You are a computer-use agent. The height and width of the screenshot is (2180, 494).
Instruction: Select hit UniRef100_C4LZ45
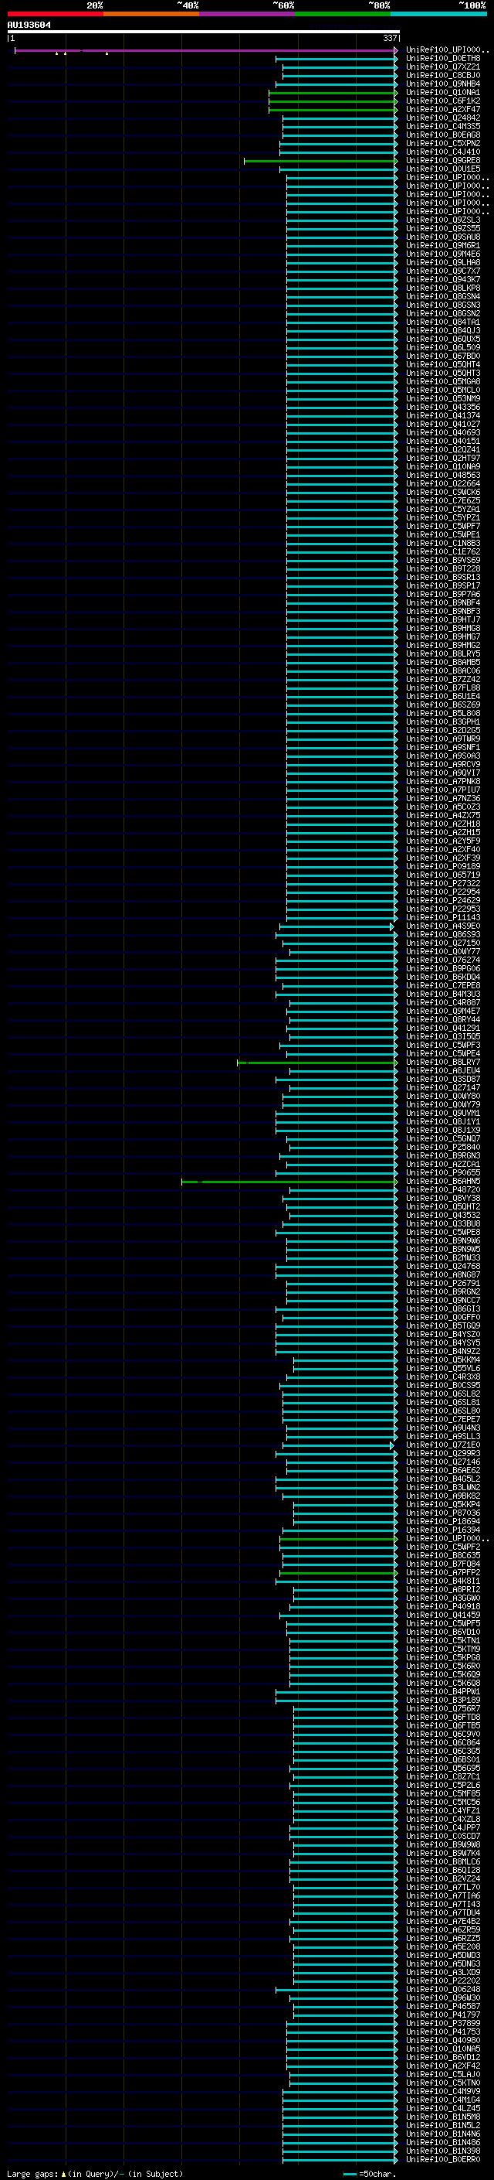point(443,2108)
